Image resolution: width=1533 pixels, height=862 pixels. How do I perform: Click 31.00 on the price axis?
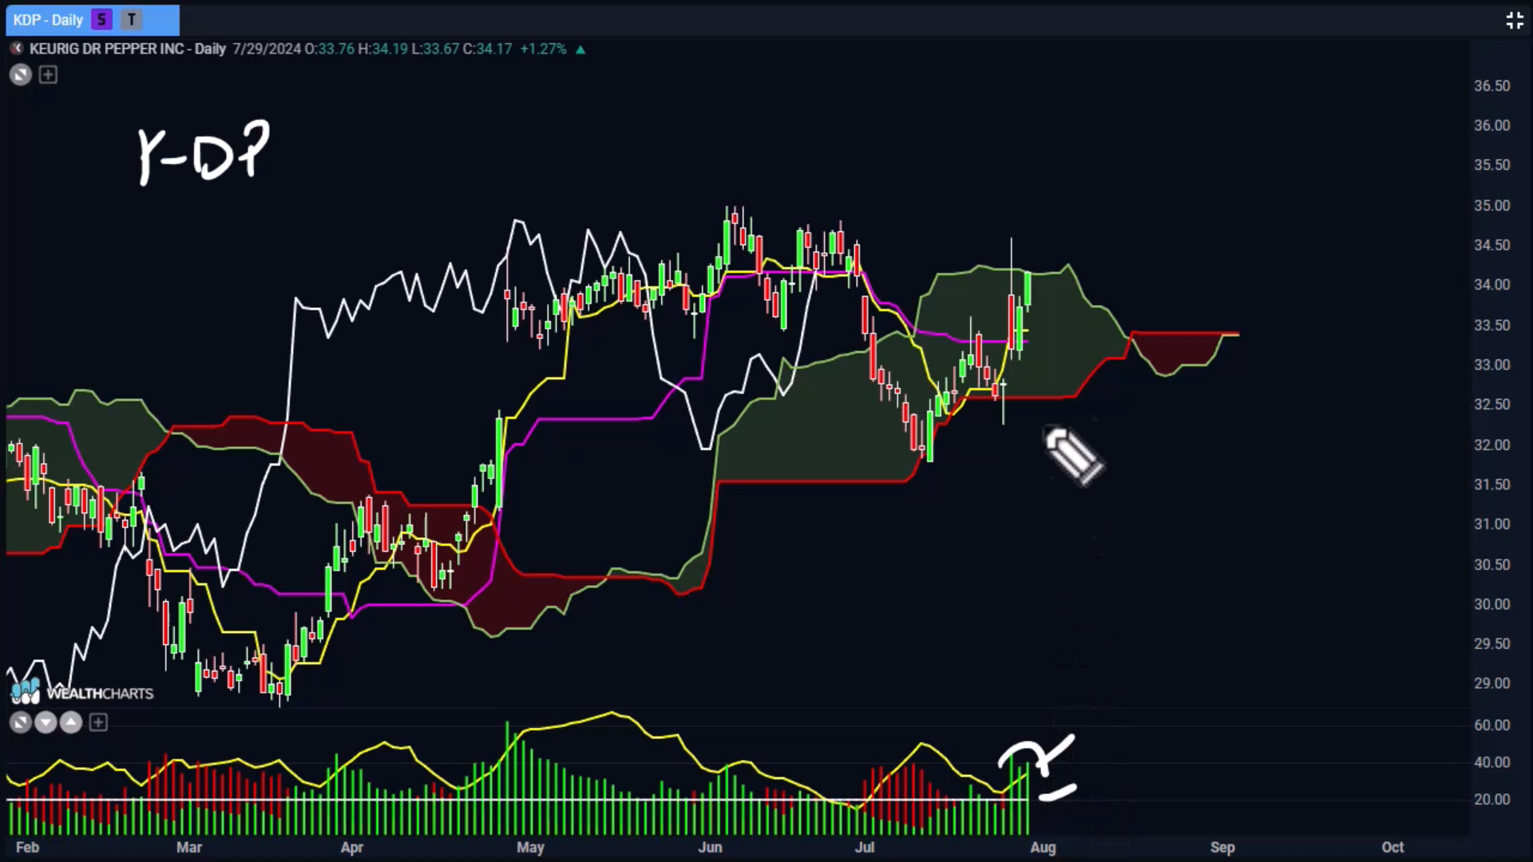pos(1491,524)
